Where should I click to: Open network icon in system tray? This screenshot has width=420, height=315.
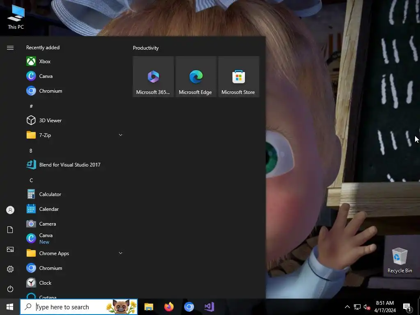pos(357,307)
